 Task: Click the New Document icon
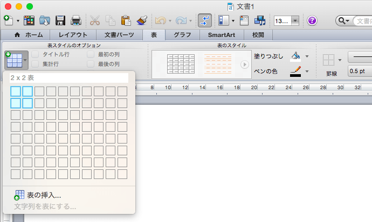point(8,20)
